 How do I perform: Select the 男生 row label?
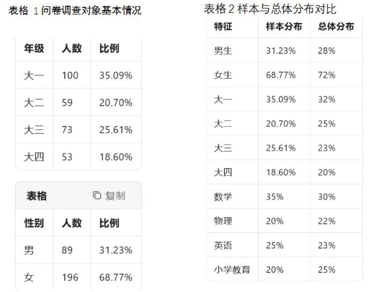coord(223,51)
